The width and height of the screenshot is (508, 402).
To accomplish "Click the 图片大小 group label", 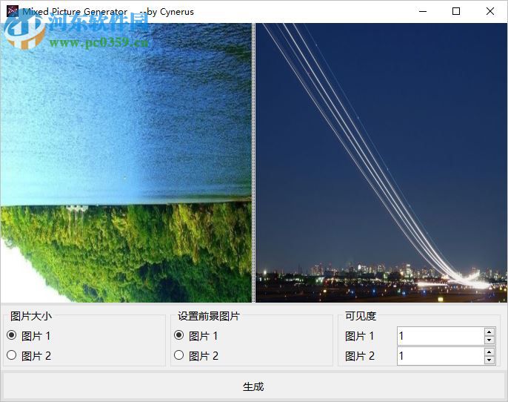I will (x=31, y=316).
